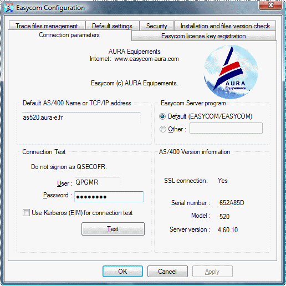Go to Installation and files version check tab
The height and width of the screenshot is (286, 286).
point(225,25)
